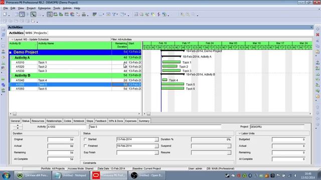The image size is (321, 180).
Task: Click the Level Resources icon in the tools toolbar
Action: [x=147, y=14]
